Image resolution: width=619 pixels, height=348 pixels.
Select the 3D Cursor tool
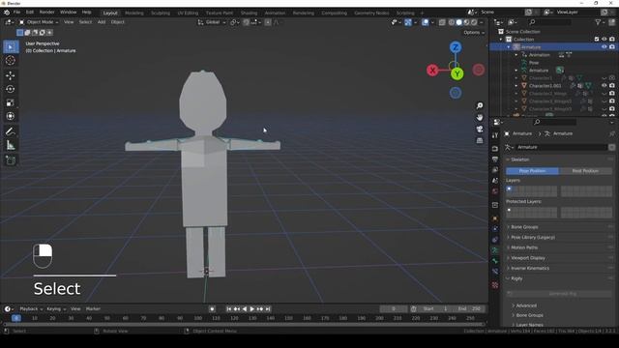11,60
